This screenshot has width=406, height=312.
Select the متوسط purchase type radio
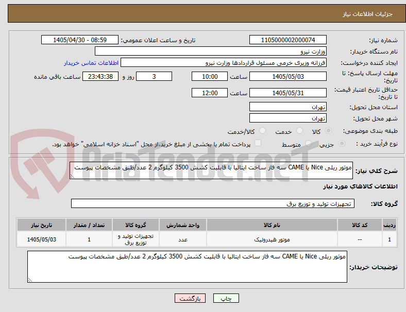308,144
